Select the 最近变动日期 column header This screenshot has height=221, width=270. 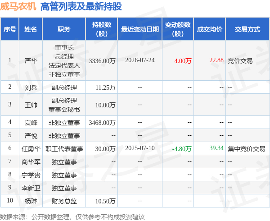[x=140, y=29]
